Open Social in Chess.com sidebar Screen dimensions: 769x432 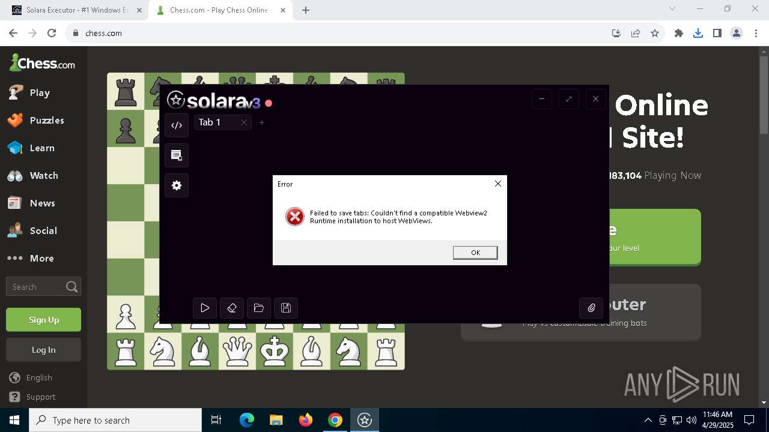pos(43,230)
